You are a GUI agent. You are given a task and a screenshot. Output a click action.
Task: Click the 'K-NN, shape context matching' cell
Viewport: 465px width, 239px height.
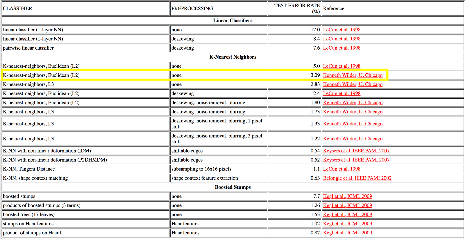pos(86,178)
